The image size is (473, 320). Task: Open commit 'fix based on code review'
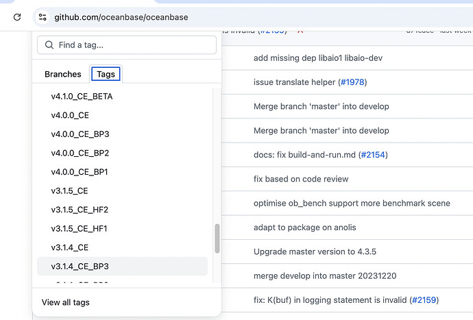(x=301, y=179)
